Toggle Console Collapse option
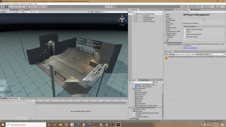226x127 pixels. [172, 54]
